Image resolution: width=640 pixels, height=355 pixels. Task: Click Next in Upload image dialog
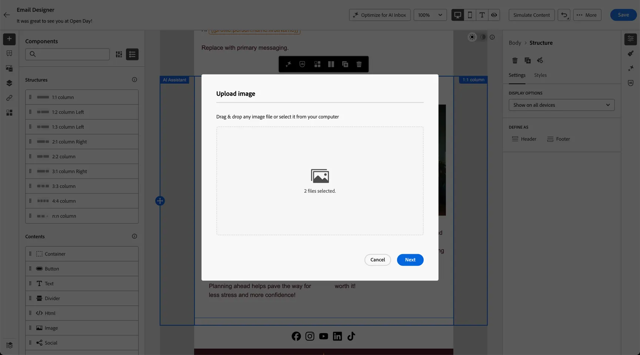(410, 260)
